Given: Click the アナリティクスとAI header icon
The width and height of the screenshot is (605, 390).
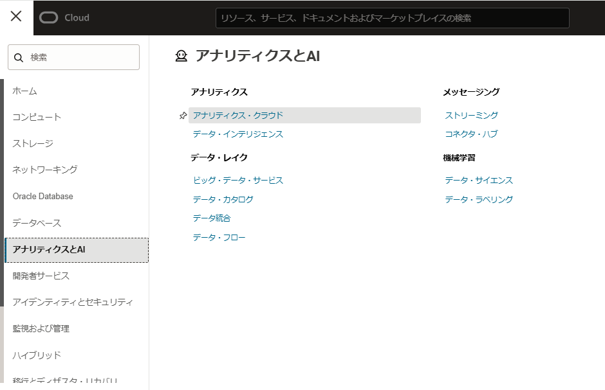Looking at the screenshot, I should (x=181, y=56).
